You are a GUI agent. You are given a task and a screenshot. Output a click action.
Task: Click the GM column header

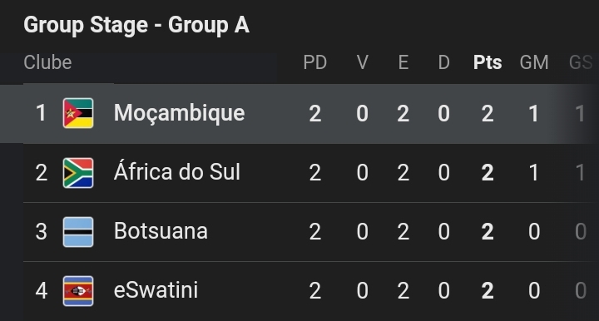pos(534,62)
